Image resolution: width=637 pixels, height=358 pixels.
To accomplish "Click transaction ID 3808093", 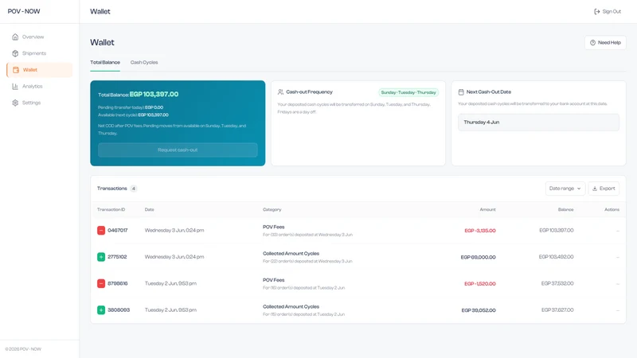I will point(119,310).
